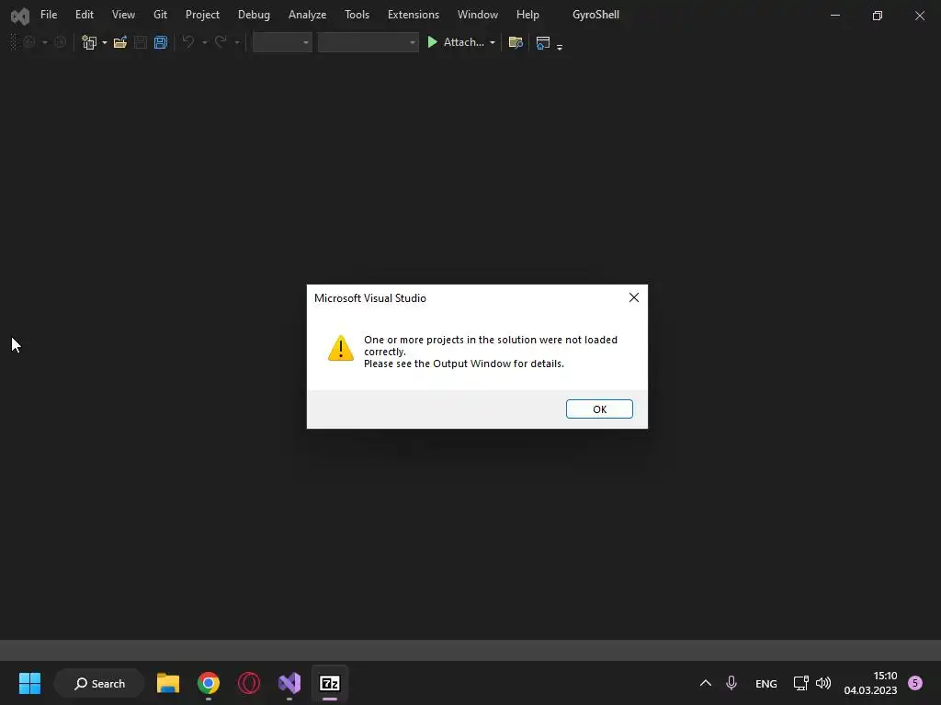The width and height of the screenshot is (941, 705).
Task: Show hidden system tray icons
Action: point(706,683)
